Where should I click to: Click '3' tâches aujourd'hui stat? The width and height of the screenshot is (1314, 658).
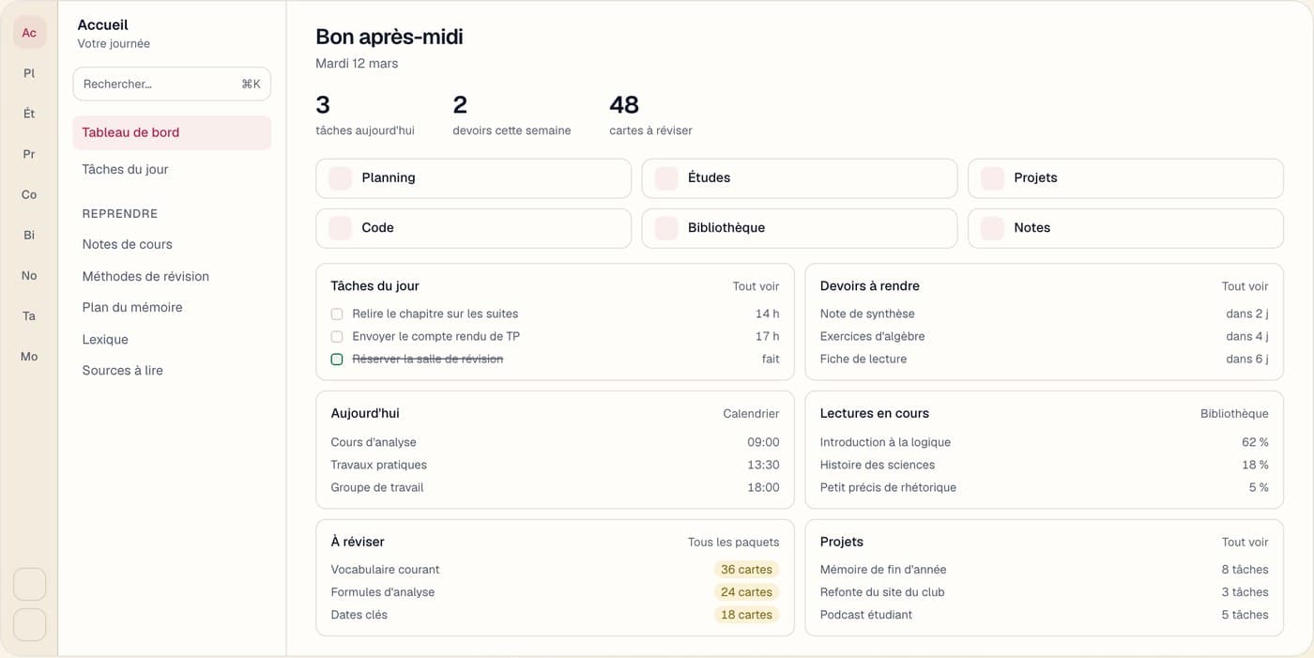click(x=365, y=115)
